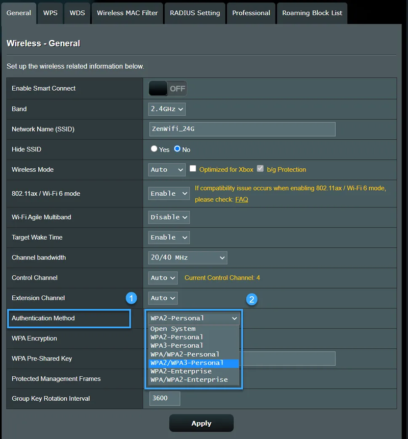
Task: Go to the Professional tab
Action: coord(251,13)
